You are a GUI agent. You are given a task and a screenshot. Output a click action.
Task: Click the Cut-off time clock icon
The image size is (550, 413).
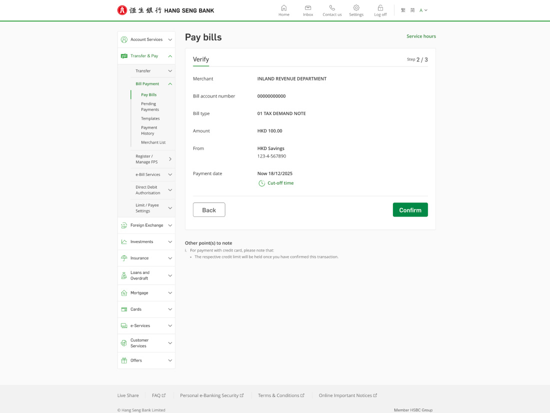(261, 183)
